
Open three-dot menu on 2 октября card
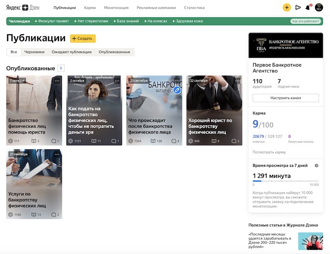[117, 81]
